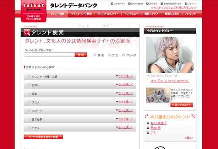Click すべての条件を併せて検索 button
This screenshot has width=218, height=149.
(x=43, y=137)
